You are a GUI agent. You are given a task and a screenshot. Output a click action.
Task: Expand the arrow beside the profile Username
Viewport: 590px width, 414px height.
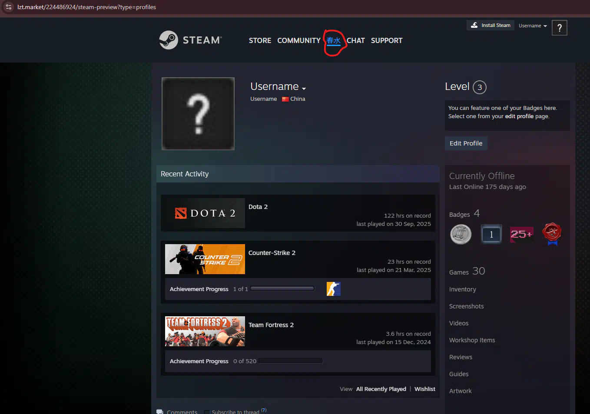304,88
